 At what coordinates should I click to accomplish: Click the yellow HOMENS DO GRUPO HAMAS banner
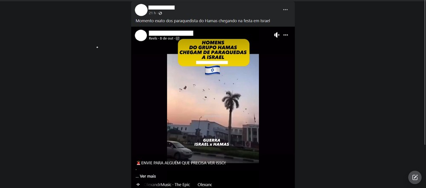(x=213, y=52)
